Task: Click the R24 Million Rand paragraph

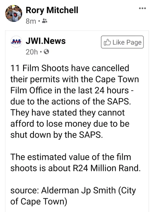Action: click(x=75, y=162)
